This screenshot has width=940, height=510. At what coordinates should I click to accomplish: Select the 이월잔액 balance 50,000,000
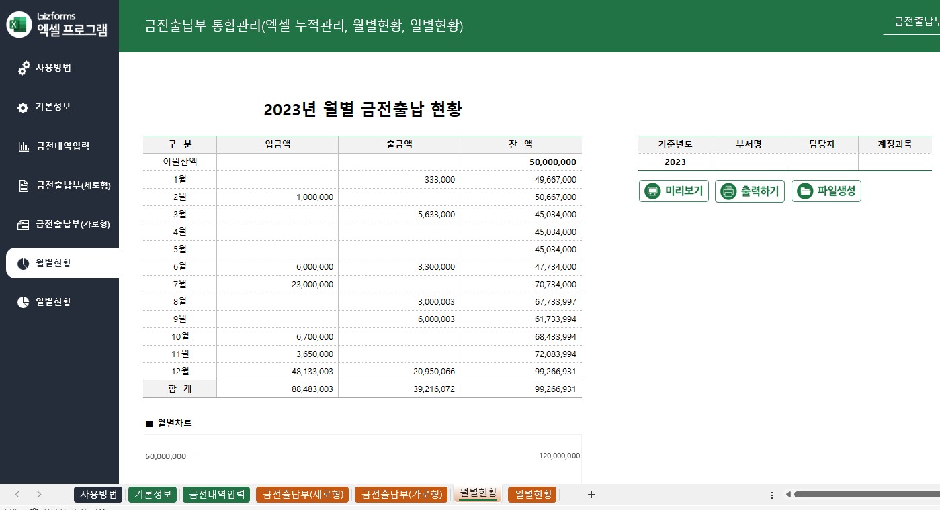coord(521,162)
